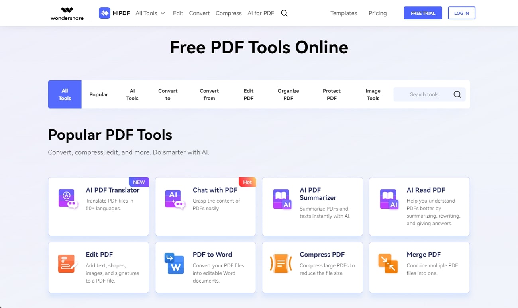Click the FREE TRIAL button

pos(423,13)
